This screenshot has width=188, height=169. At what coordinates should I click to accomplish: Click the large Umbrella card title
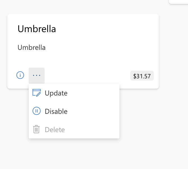tap(37, 29)
